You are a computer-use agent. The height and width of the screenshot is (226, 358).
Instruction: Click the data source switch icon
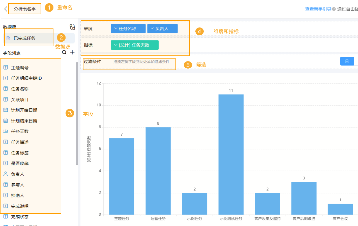click(x=72, y=27)
